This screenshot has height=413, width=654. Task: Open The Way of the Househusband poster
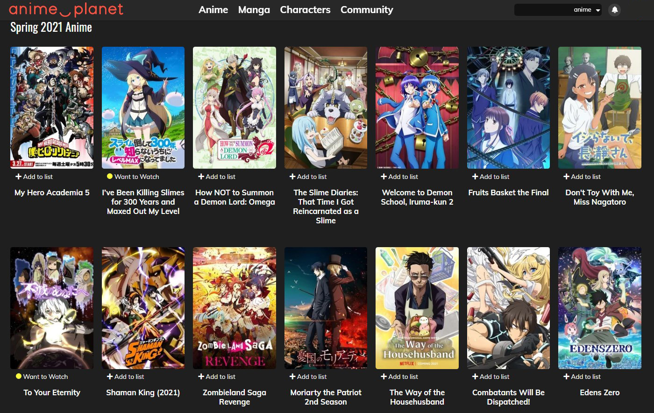coord(417,308)
